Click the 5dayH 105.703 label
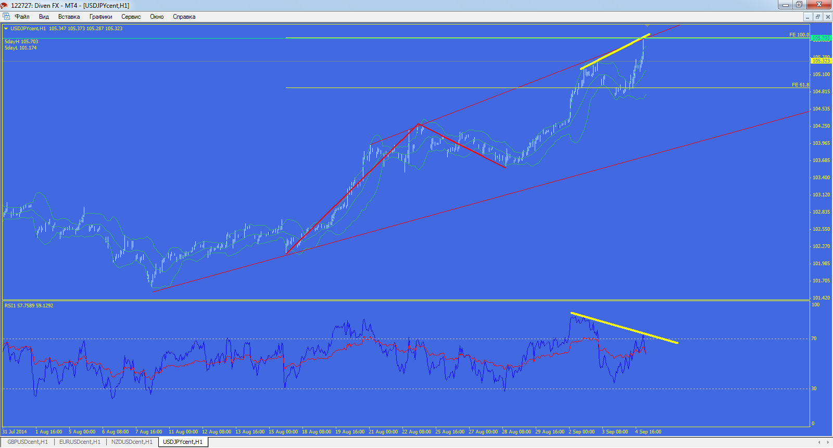Viewport: 833px width, 448px height. pyautogui.click(x=21, y=42)
